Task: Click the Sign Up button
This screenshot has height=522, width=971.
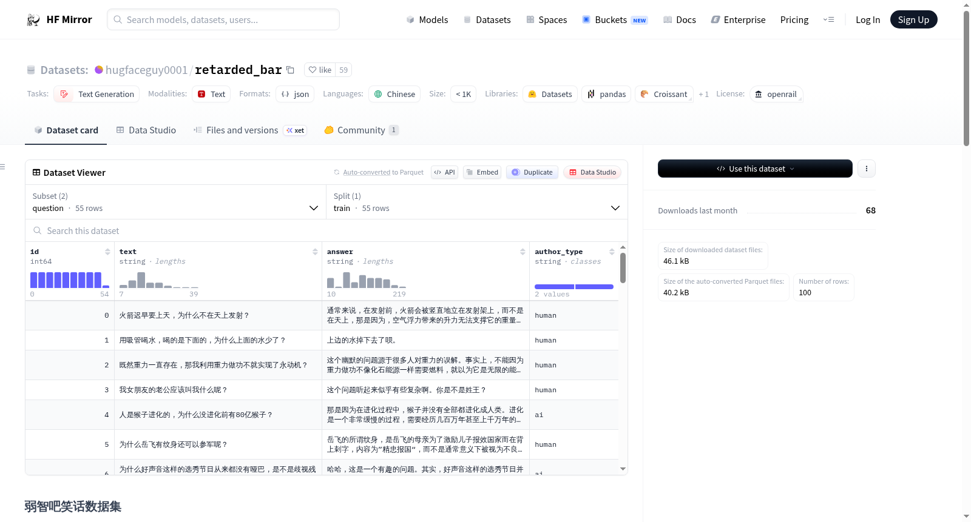Action: [x=913, y=19]
